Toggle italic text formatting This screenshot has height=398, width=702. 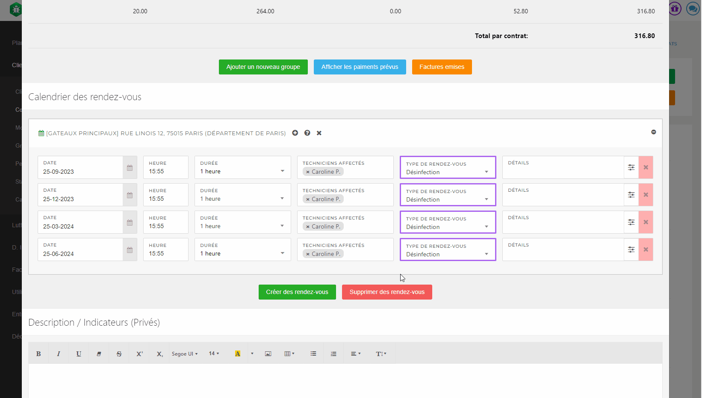59,354
